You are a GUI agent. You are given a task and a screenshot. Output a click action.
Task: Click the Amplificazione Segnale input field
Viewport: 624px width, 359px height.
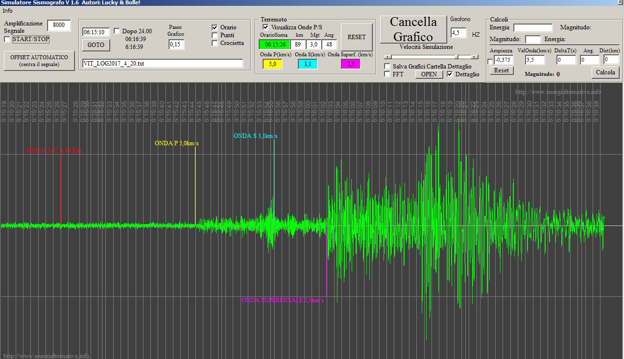[x=59, y=25]
